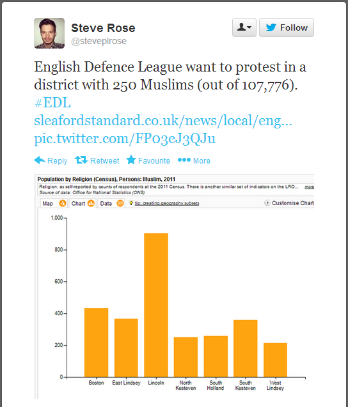This screenshot has width=348, height=407.
Task: Click the orange Map tab icon
Action: (63, 203)
